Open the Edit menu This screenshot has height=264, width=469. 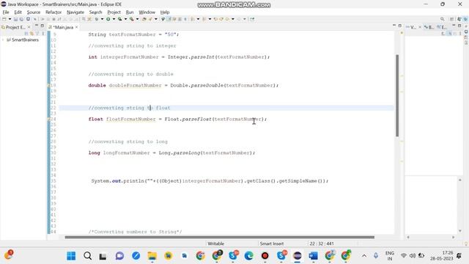coord(18,12)
